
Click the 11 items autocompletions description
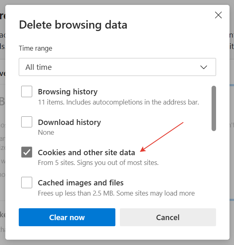click(x=119, y=102)
